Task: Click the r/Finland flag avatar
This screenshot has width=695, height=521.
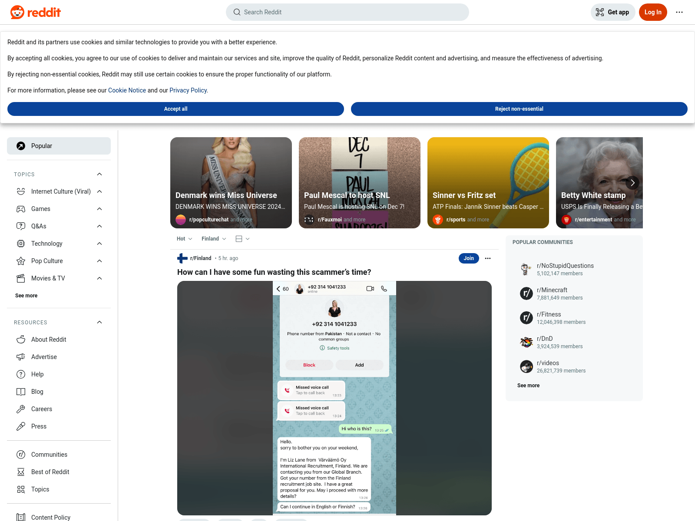Action: point(182,258)
